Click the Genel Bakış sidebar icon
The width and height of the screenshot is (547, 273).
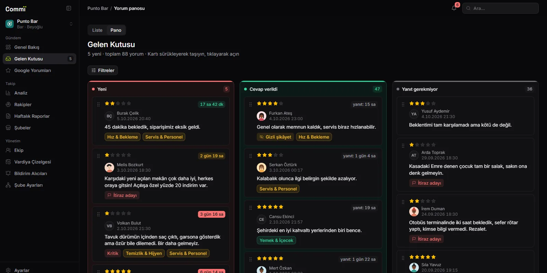point(8,47)
